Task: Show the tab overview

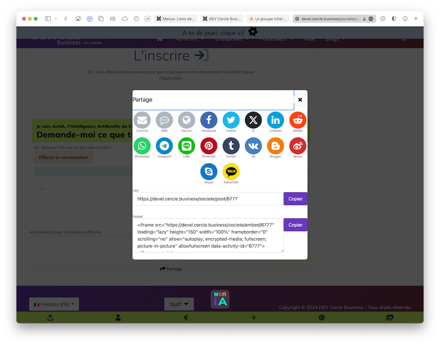Action: (101, 18)
